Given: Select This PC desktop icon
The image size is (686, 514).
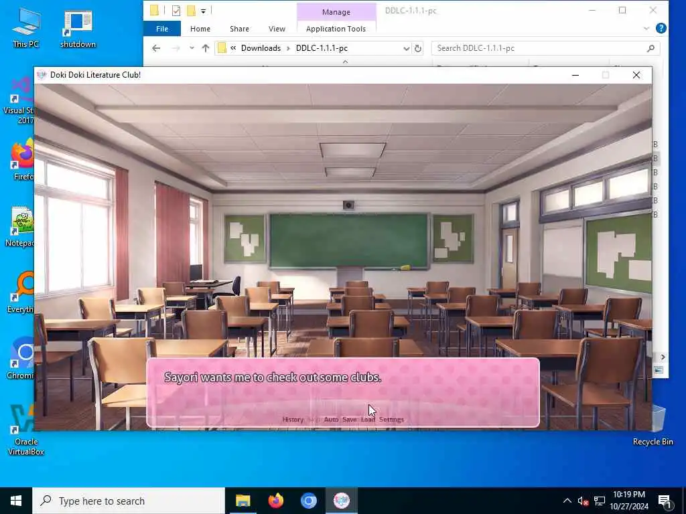Looking at the screenshot, I should 26,27.
